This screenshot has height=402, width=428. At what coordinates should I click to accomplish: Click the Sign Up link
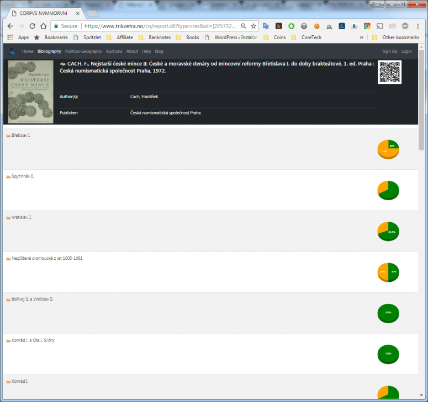(x=390, y=51)
